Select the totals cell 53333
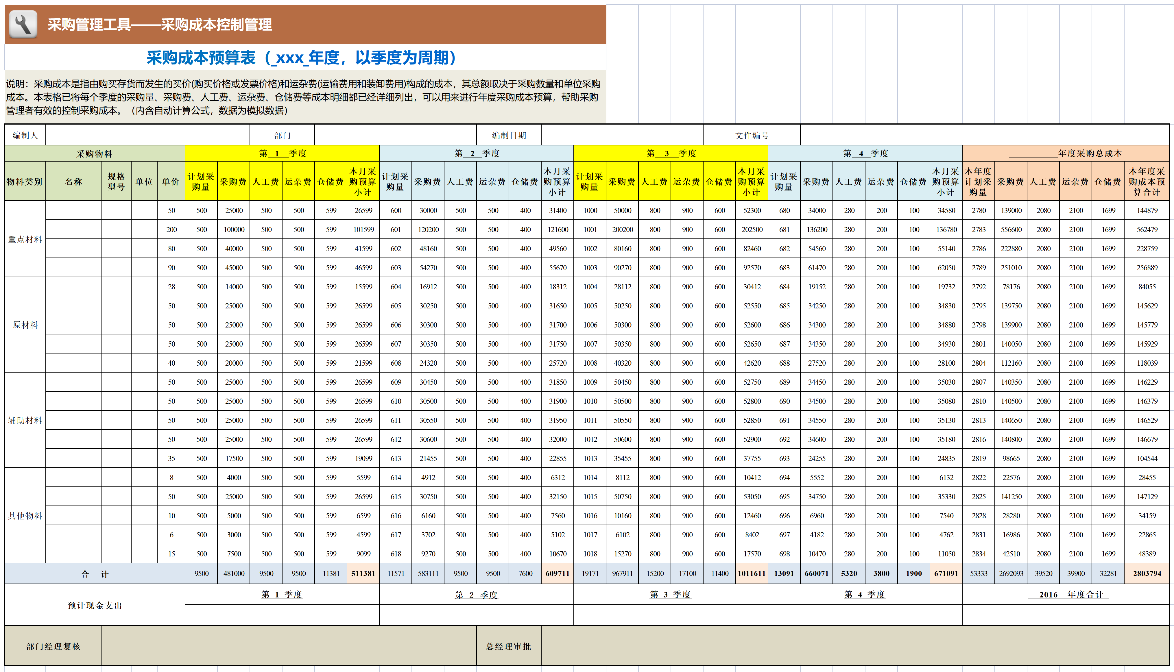 point(978,574)
